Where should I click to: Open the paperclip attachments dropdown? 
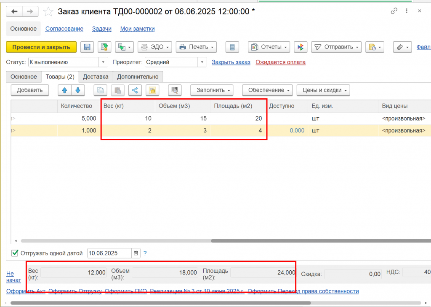pos(402,47)
